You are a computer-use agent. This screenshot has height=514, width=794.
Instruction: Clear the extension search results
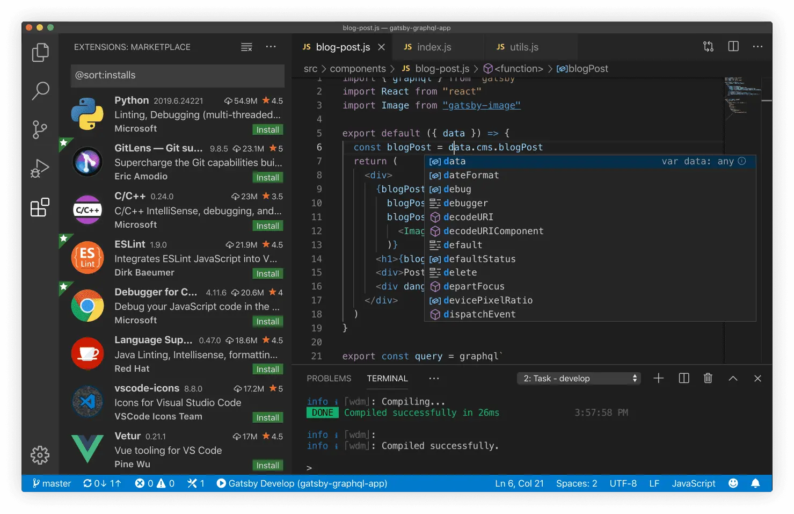click(246, 47)
